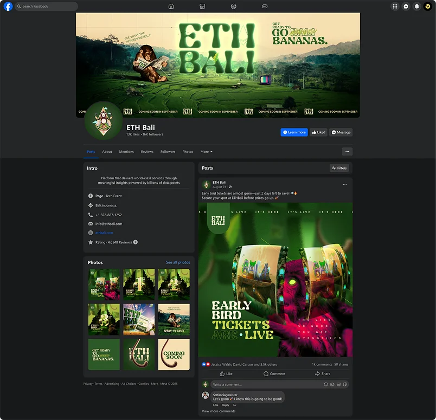Open the apps grid menu
The height and width of the screenshot is (420, 436).
point(395,6)
